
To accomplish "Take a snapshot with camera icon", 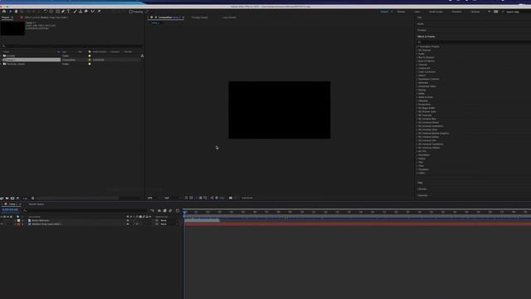I will coord(231,198).
